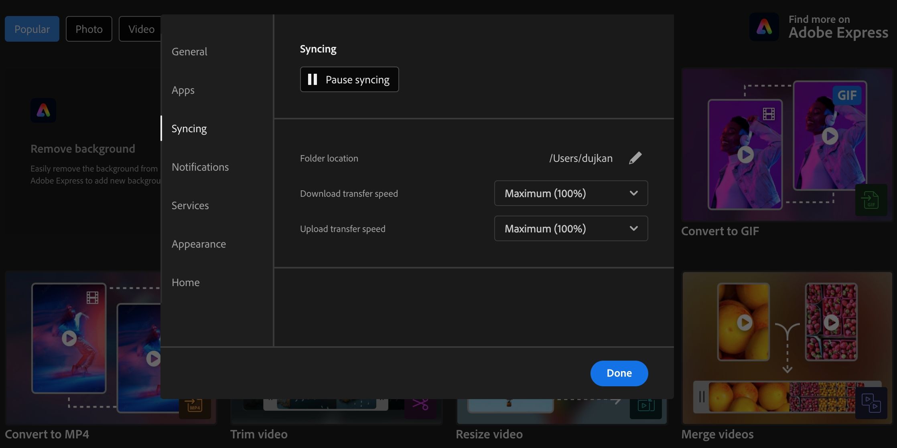Open the Appearance settings section
Image resolution: width=897 pixels, height=448 pixels.
point(199,244)
